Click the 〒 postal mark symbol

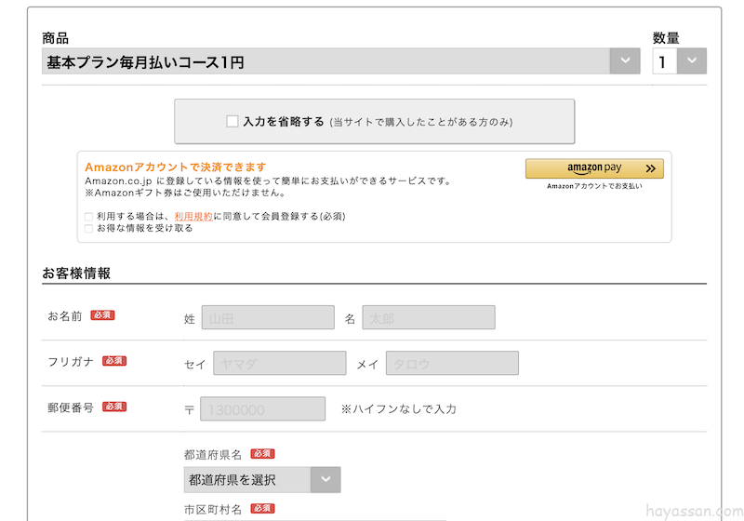191,410
